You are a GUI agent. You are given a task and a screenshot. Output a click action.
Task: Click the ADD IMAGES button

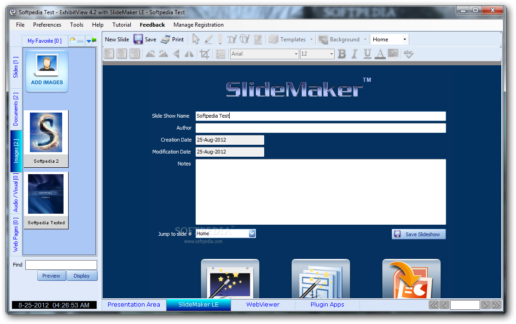[47, 71]
